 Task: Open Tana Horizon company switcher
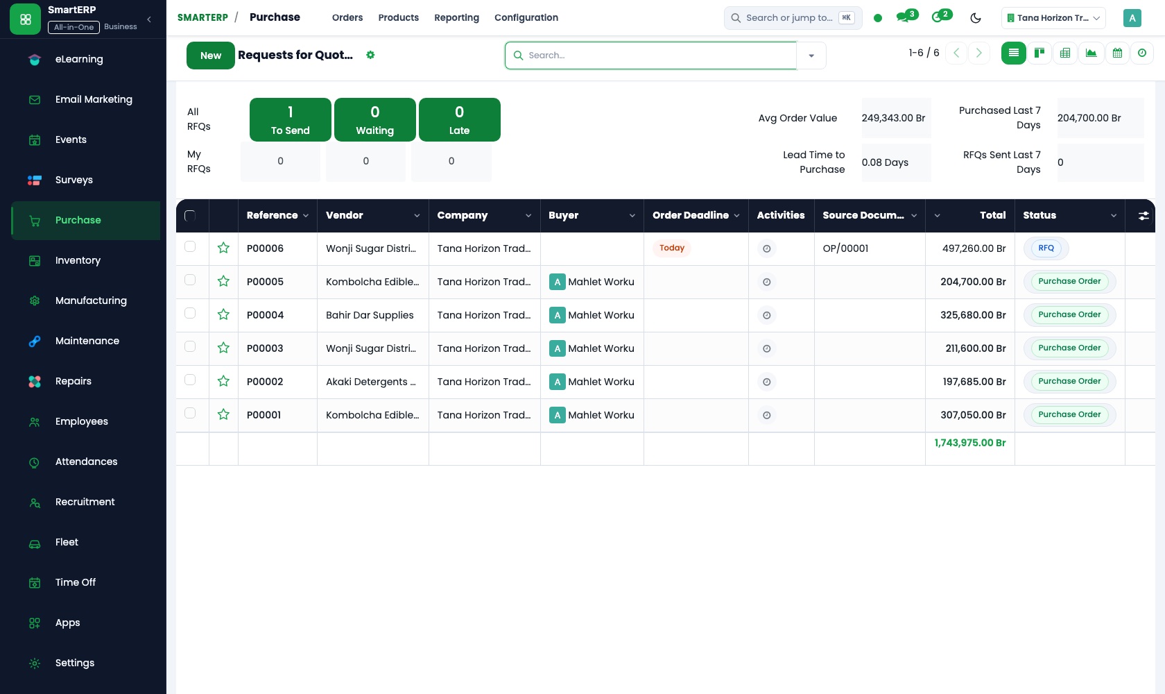coord(1053,18)
